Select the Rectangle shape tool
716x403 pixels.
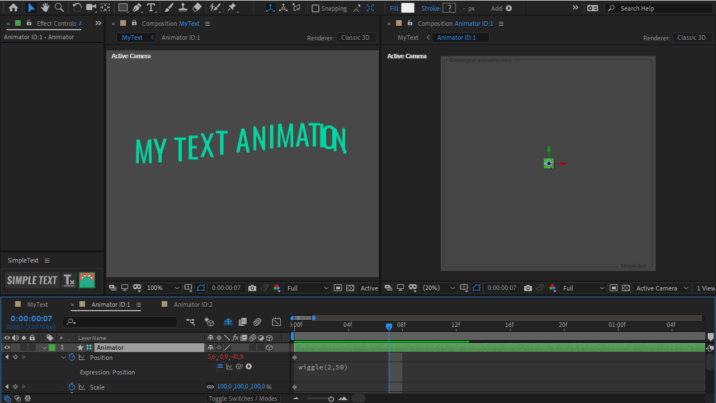tap(123, 8)
